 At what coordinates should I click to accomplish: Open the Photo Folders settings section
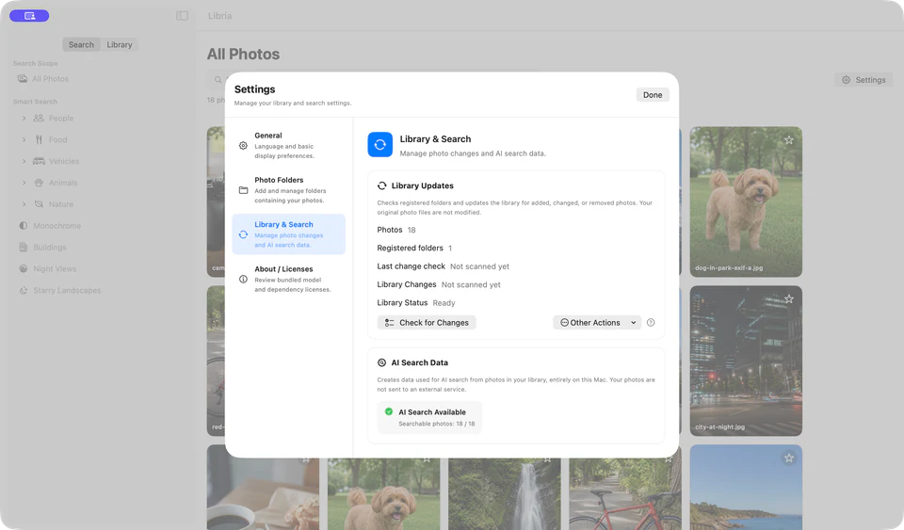point(288,190)
